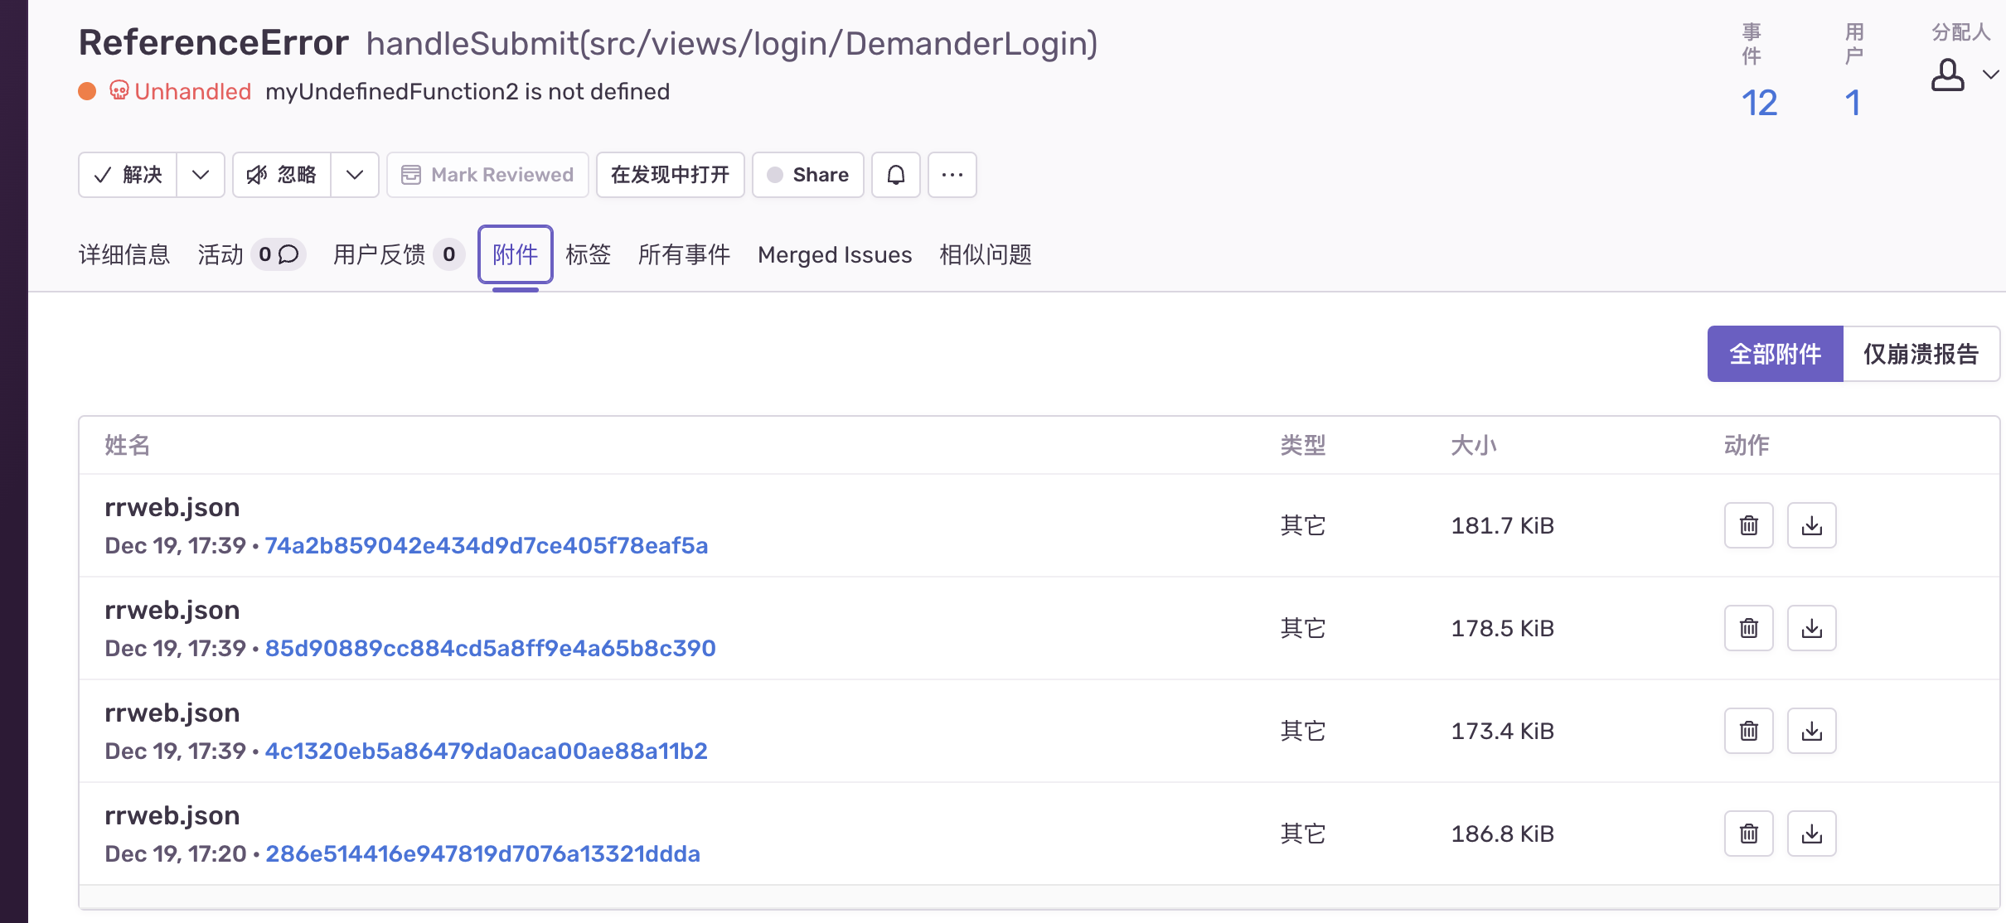Image resolution: width=2006 pixels, height=923 pixels.
Task: Click the blue 事件 count of 12
Action: point(1759,102)
